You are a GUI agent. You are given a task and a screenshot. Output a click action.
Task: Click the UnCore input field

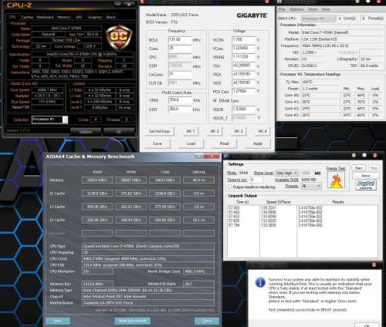(x=180, y=75)
